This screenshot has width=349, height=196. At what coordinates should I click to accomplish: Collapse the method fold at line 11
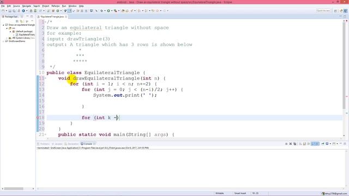[45, 78]
